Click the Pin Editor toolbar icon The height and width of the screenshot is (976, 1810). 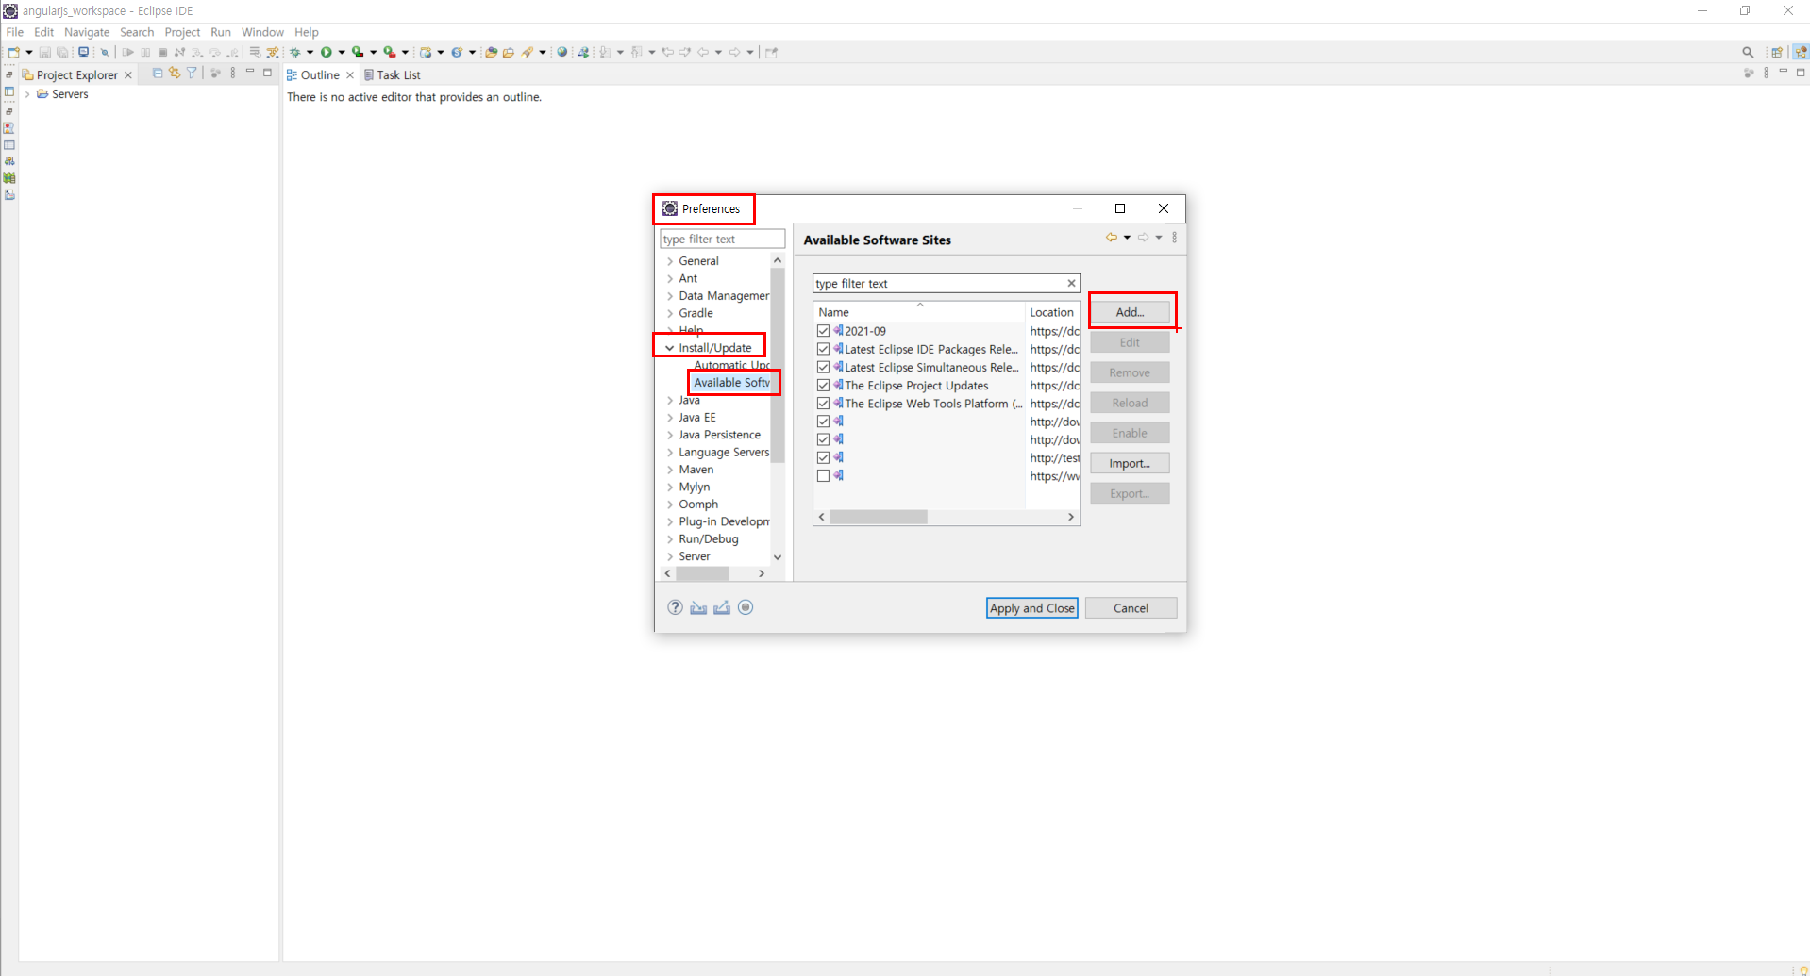point(771,52)
